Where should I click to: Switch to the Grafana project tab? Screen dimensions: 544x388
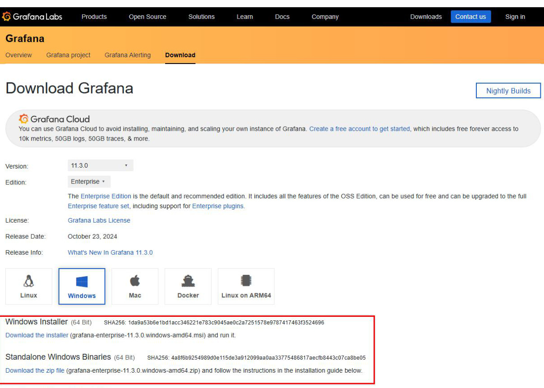coord(68,55)
